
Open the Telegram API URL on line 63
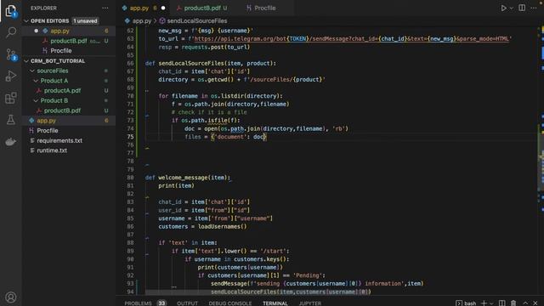(351, 39)
